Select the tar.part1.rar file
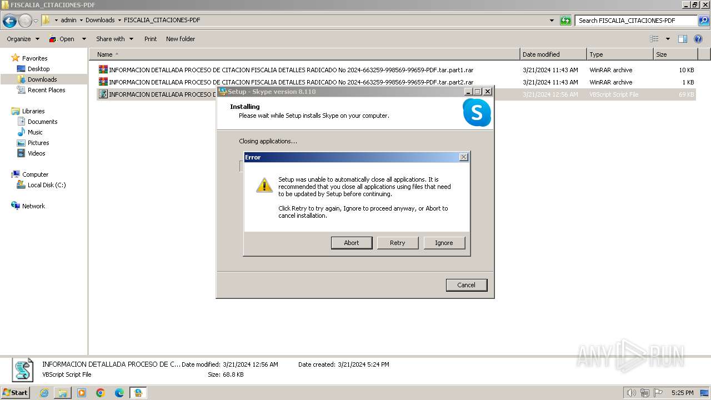 point(396,70)
